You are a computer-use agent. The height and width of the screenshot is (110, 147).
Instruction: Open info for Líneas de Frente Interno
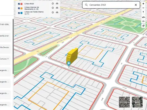pyautogui.click(x=53, y=13)
